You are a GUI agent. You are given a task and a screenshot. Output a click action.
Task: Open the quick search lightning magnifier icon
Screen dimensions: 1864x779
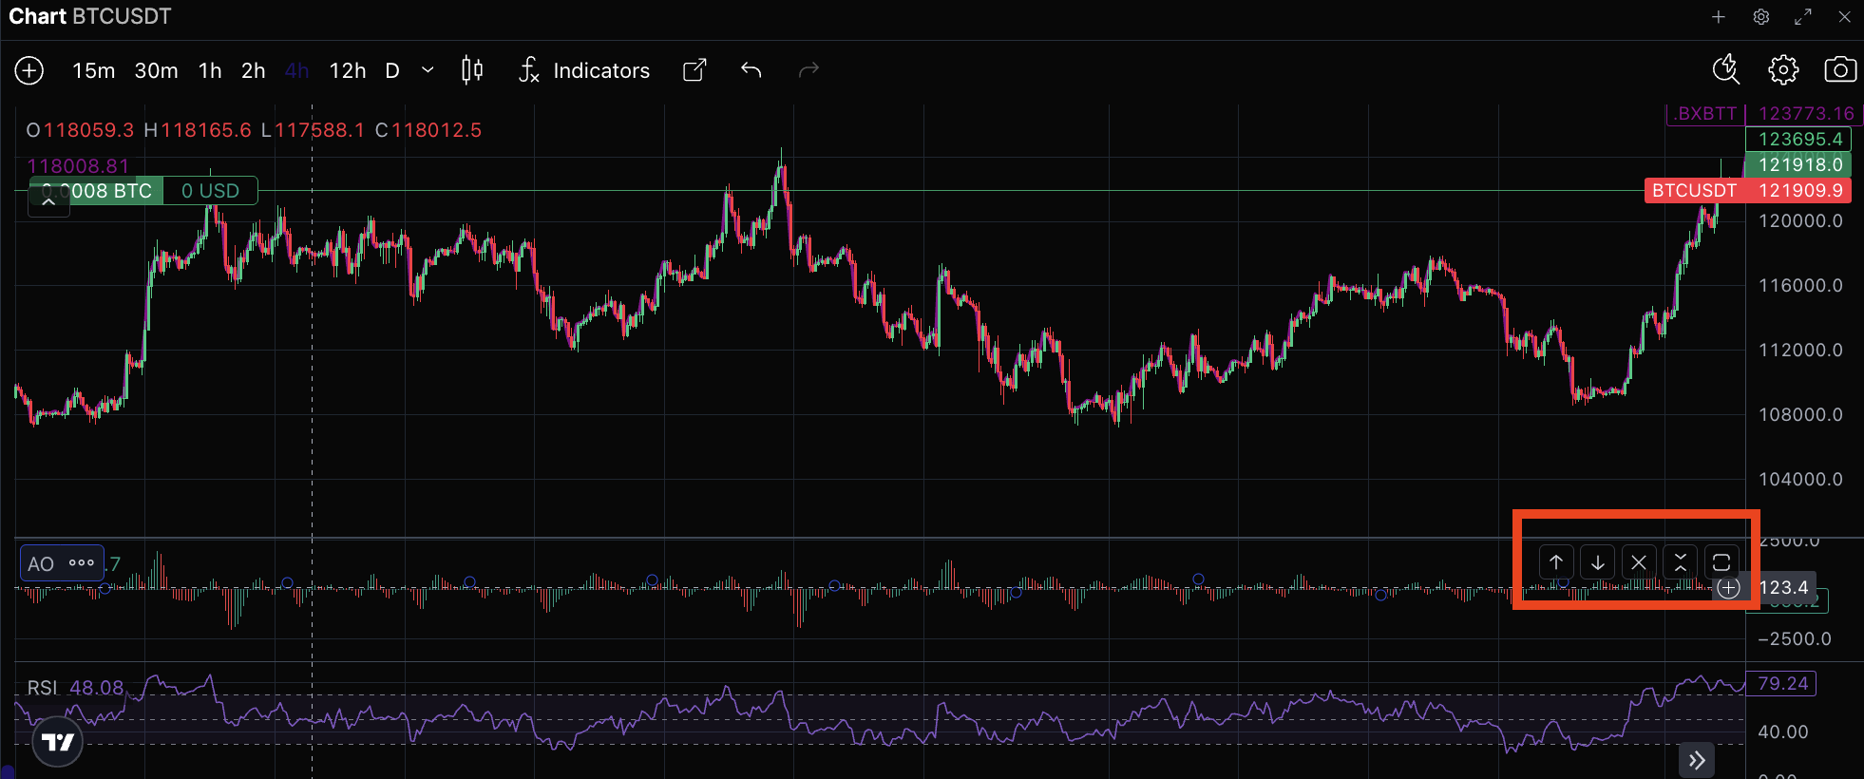(x=1725, y=70)
